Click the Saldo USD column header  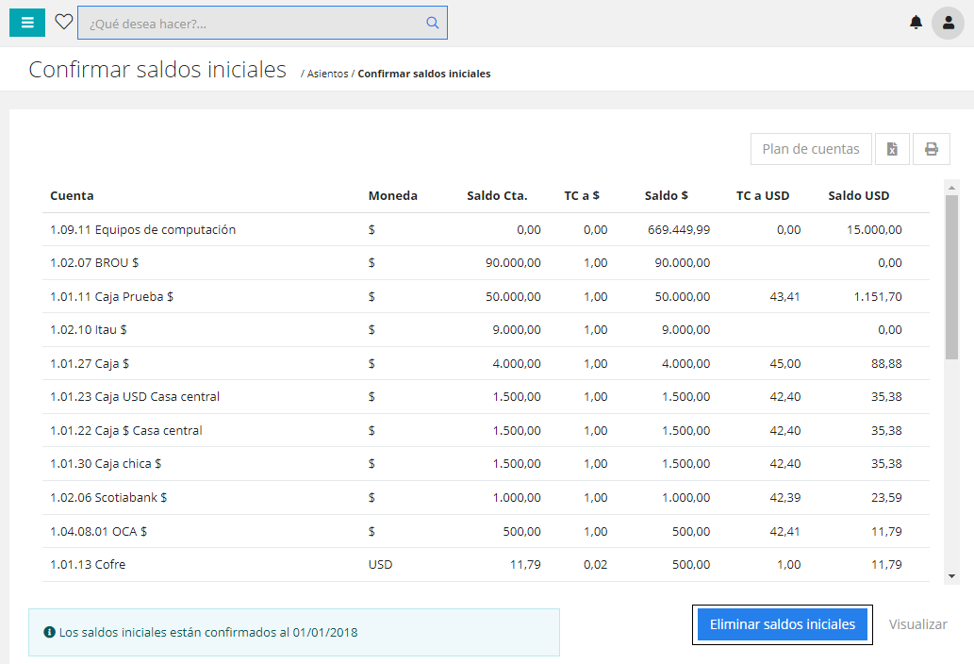pyautogui.click(x=858, y=196)
